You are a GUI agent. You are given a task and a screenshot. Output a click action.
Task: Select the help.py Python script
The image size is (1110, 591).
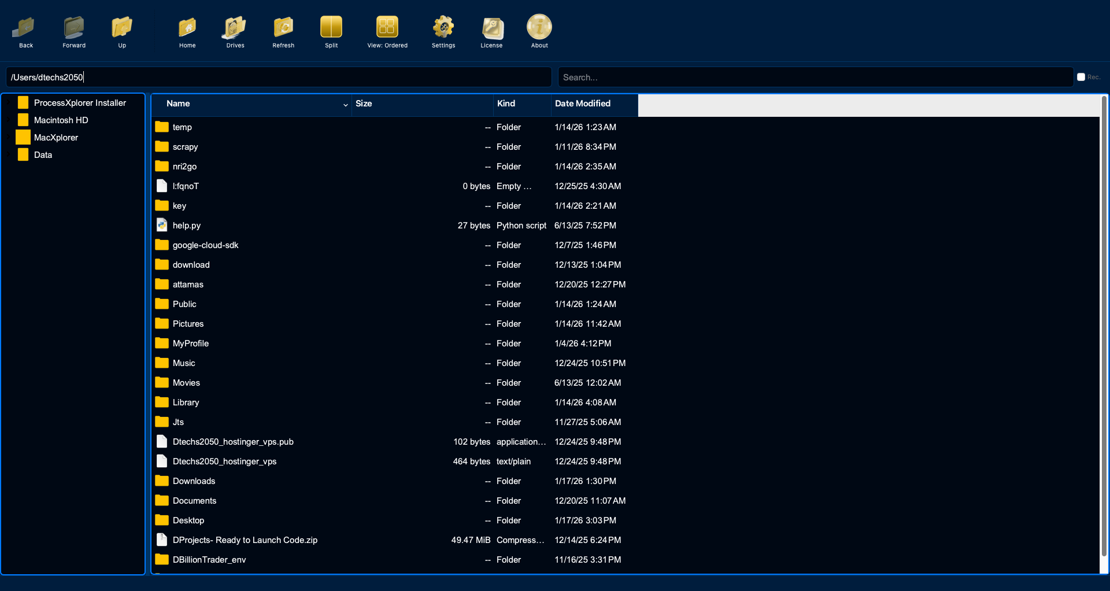pos(186,225)
